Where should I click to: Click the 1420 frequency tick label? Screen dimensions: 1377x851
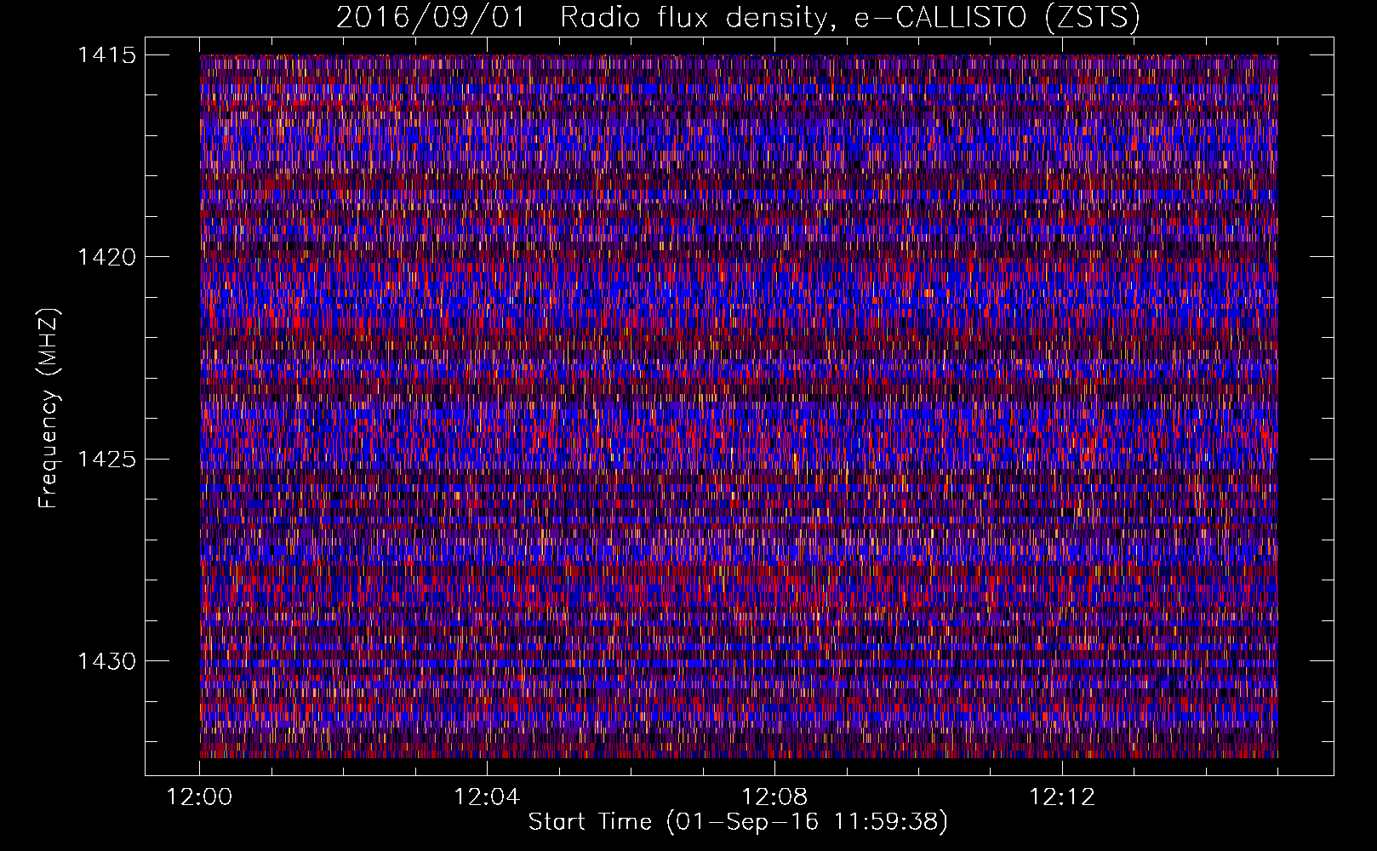107,257
